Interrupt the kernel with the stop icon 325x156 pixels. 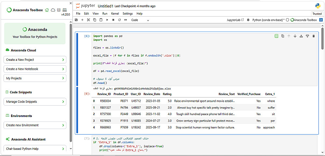click(113, 20)
